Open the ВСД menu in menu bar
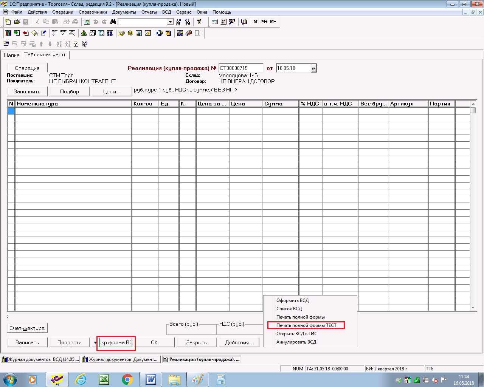The width and height of the screenshot is (484, 387). coord(166,12)
